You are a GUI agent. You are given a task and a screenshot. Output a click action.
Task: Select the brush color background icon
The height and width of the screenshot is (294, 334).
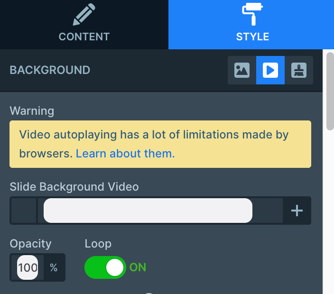(x=299, y=70)
